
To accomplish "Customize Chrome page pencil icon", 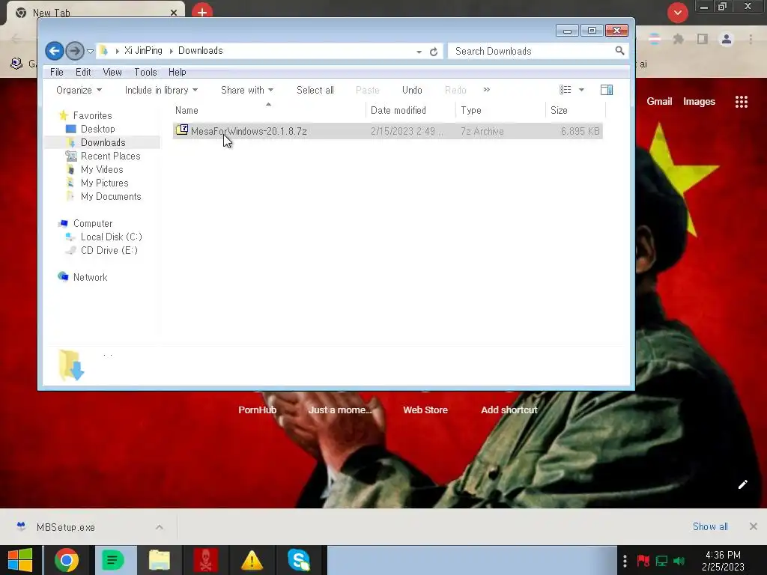I will pos(742,484).
